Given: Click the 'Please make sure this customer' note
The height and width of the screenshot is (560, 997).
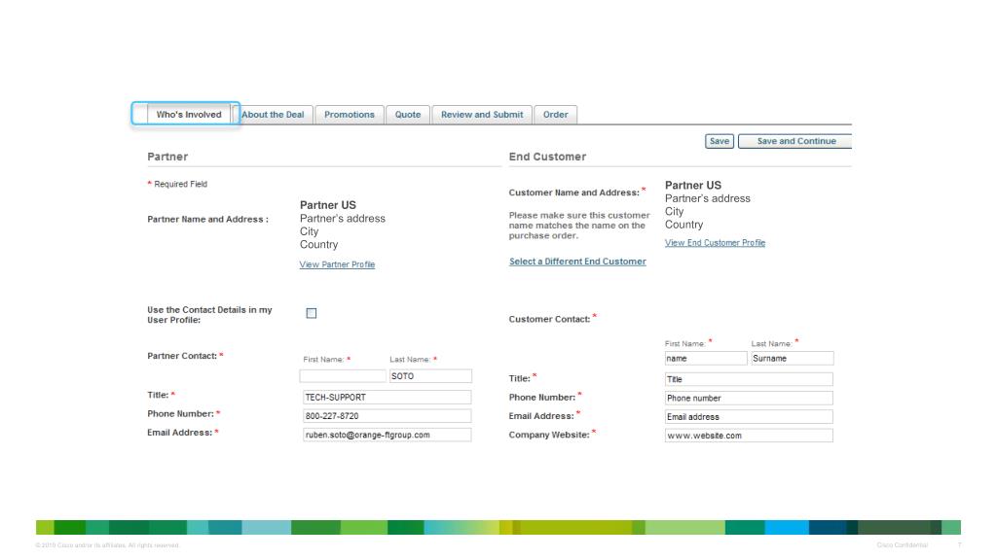Looking at the screenshot, I should [x=579, y=226].
